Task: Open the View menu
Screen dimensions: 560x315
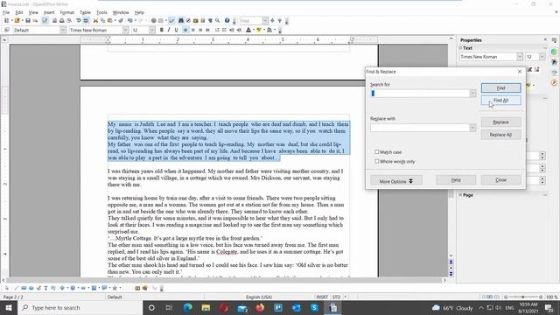Action: pyautogui.click(x=33, y=12)
